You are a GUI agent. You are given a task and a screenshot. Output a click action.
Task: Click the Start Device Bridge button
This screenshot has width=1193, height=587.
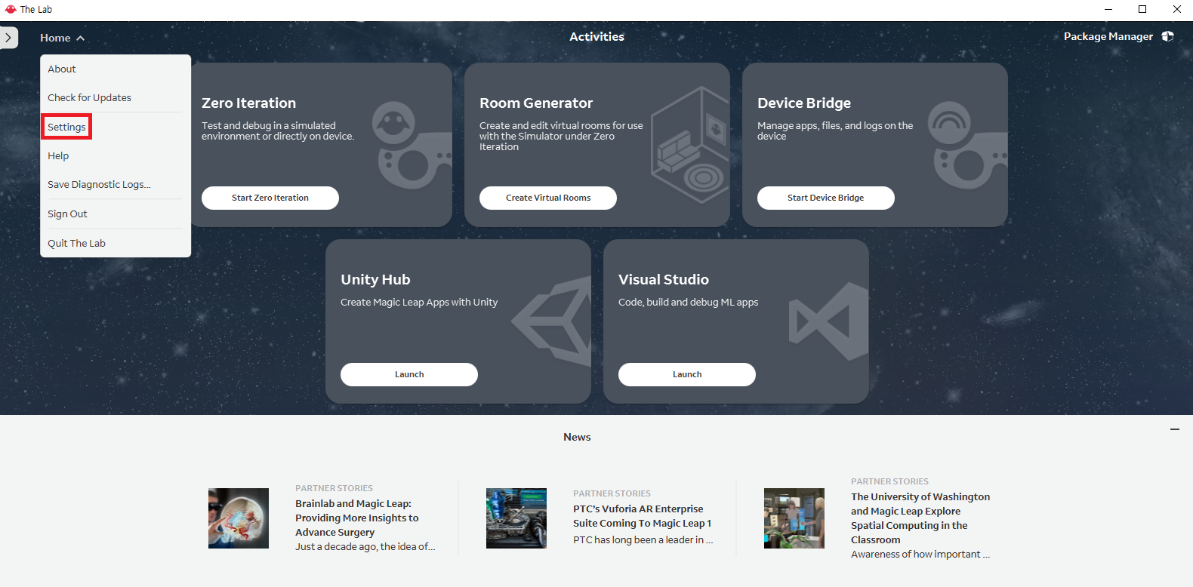point(826,198)
